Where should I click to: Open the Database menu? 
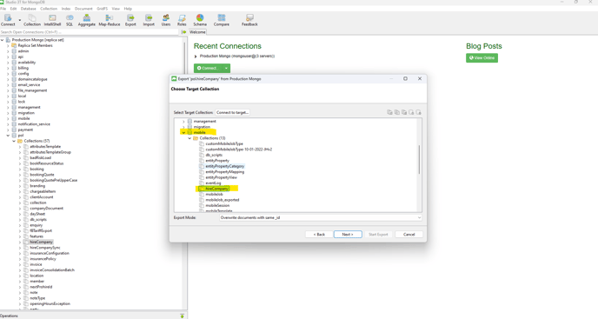(28, 9)
